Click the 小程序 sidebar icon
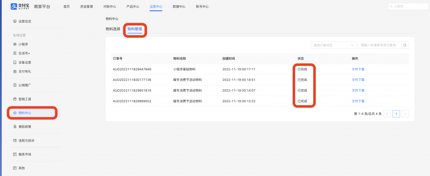 15,44
